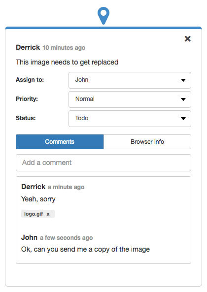This screenshot has height=292, width=207.
Task: Click the blue map pin marker
Action: click(x=103, y=16)
